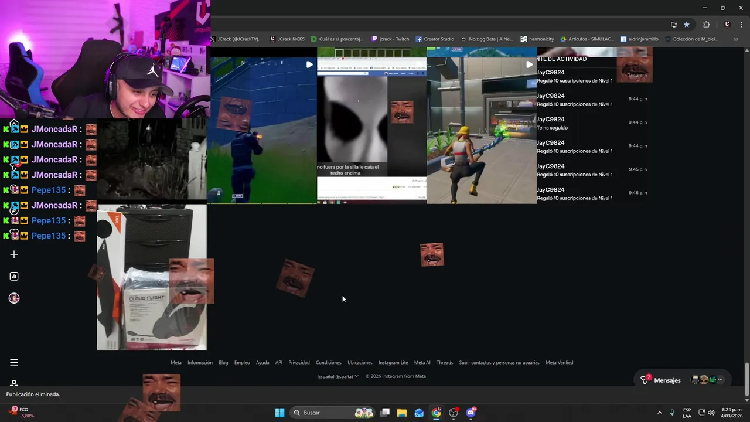Open the dark night yard post thumbnail
This screenshot has height=422, width=750.
152,159
